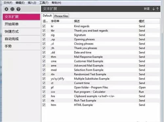The width and height of the screenshot is (164, 122).
Task: Switch to the Default tab
Action: pos(47,16)
